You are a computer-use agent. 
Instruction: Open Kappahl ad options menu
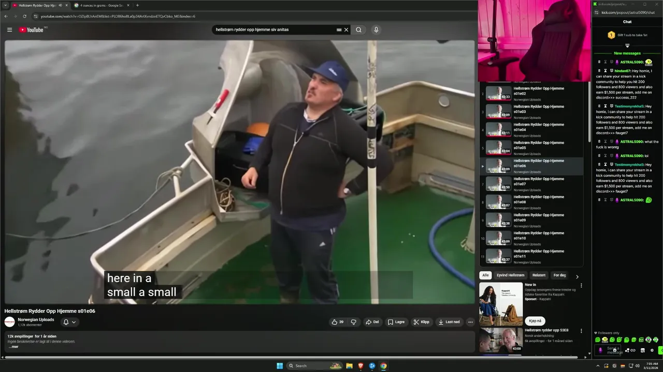point(581,285)
